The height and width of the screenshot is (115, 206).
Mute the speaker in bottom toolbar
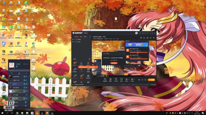tap(132, 79)
